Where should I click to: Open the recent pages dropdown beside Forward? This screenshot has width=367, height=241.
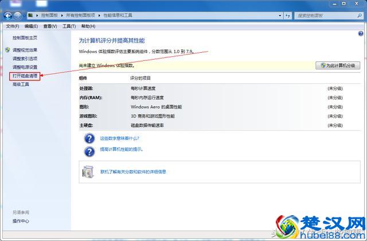tap(24, 16)
